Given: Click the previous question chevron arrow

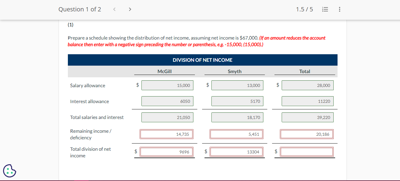Looking at the screenshot, I should [x=114, y=9].
